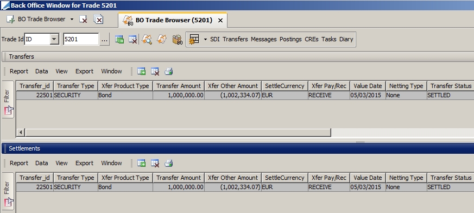Click the Settlements panel title bar
The height and width of the screenshot is (213, 474).
(x=238, y=148)
